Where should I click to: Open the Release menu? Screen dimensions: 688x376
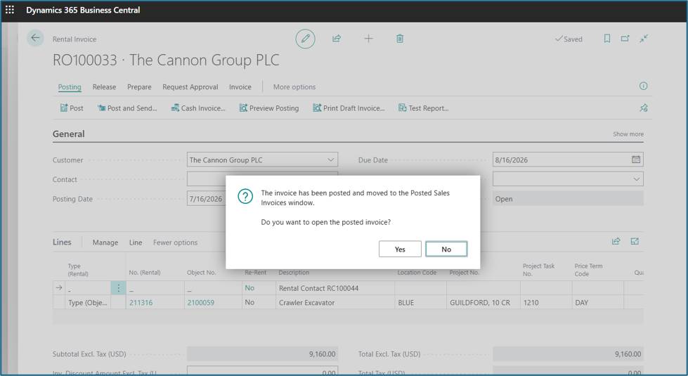105,87
